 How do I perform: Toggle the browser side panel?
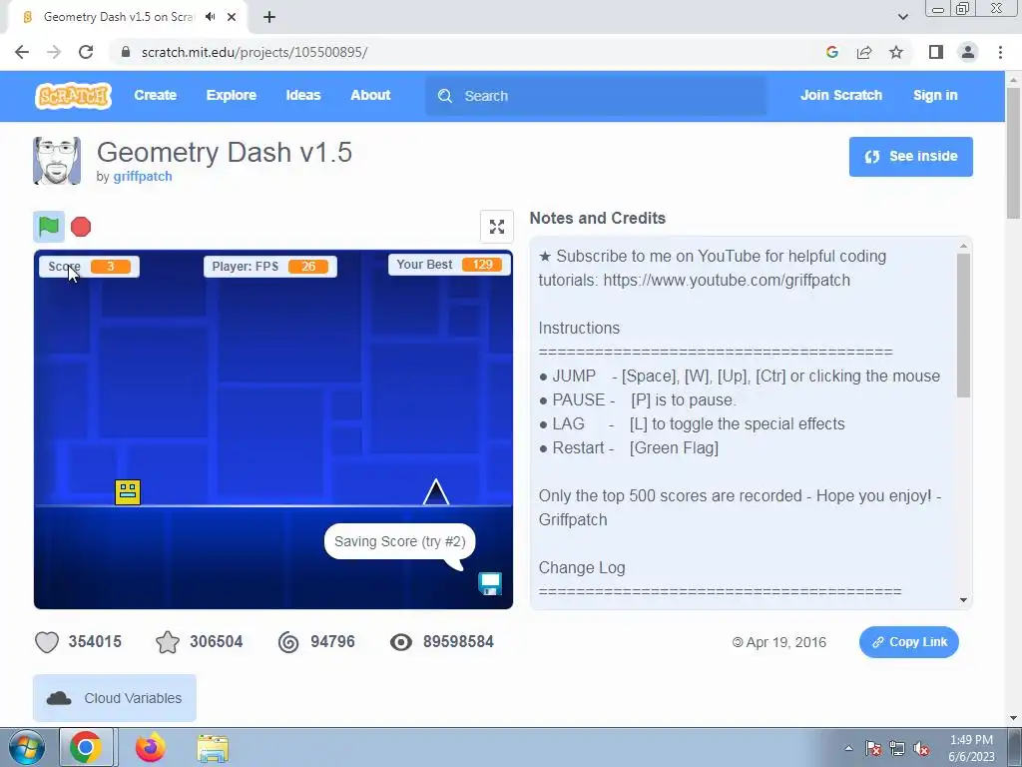point(936,52)
